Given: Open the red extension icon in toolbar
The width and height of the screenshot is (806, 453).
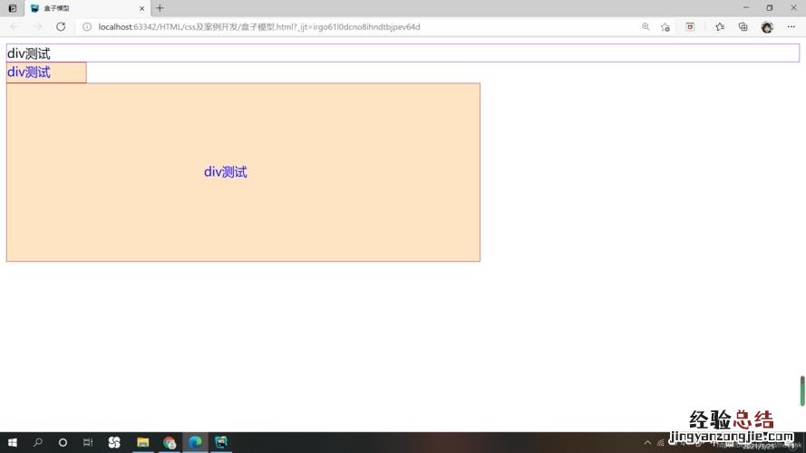Looking at the screenshot, I should click(x=690, y=26).
